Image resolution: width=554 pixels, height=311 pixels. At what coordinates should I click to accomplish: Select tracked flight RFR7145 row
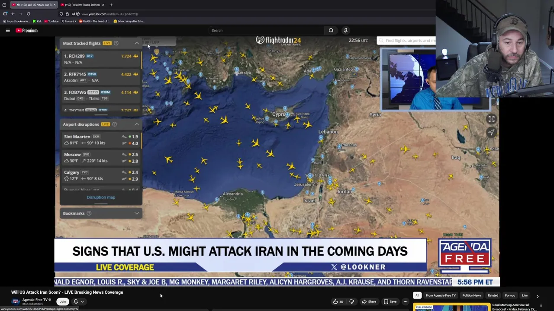click(x=101, y=77)
